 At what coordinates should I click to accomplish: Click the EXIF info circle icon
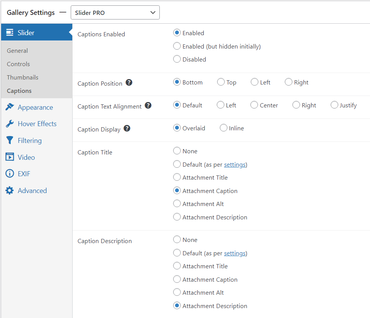pyautogui.click(x=10, y=174)
